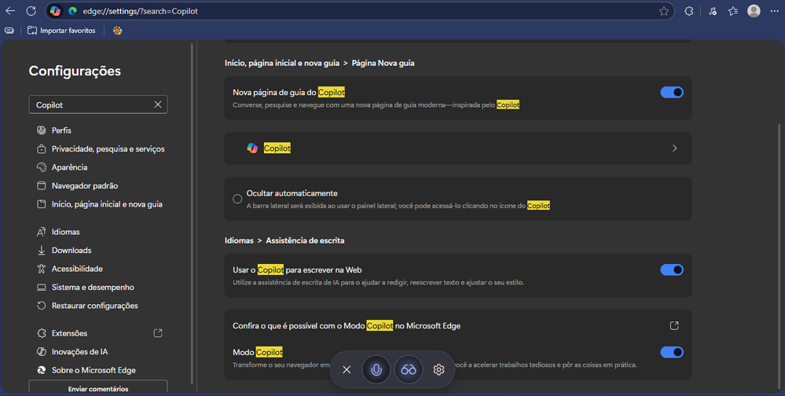785x396 pixels.
Task: Click the Configurações heading
Action: click(75, 71)
